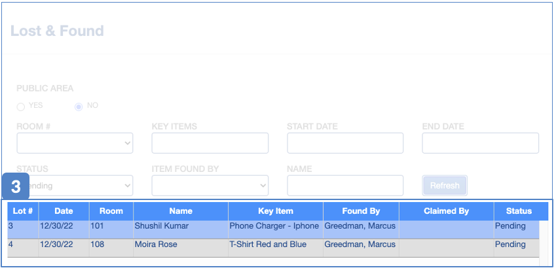Open the Room # dropdown
This screenshot has width=556, height=270.
point(75,143)
